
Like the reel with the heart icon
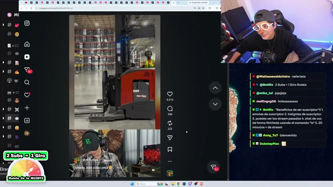pos(170,94)
